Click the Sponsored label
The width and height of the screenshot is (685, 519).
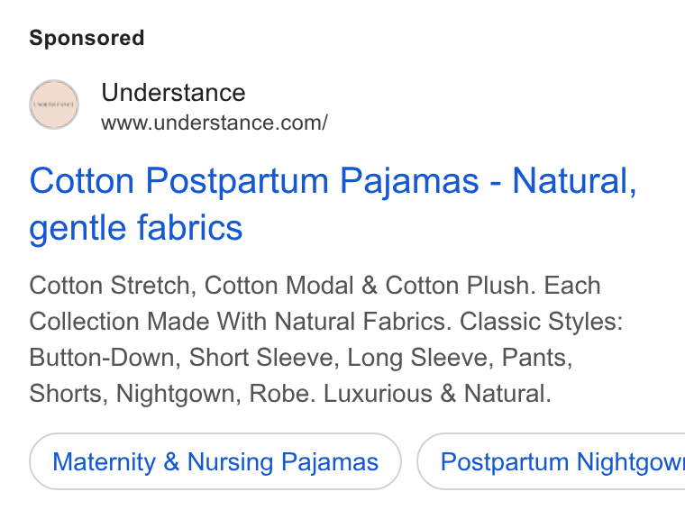tap(87, 38)
